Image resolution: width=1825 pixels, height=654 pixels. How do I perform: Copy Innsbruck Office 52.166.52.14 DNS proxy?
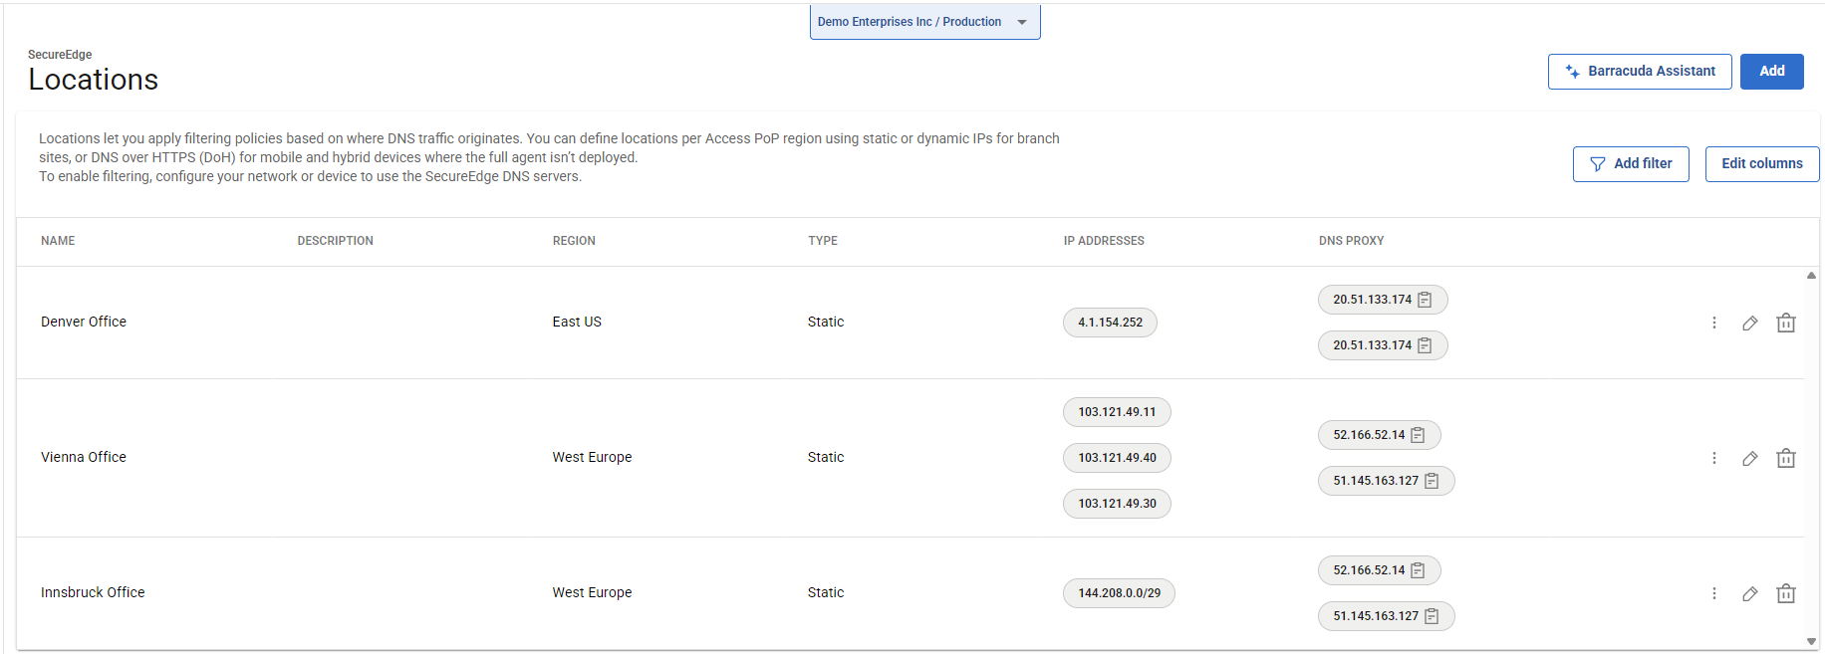[x=1418, y=570]
